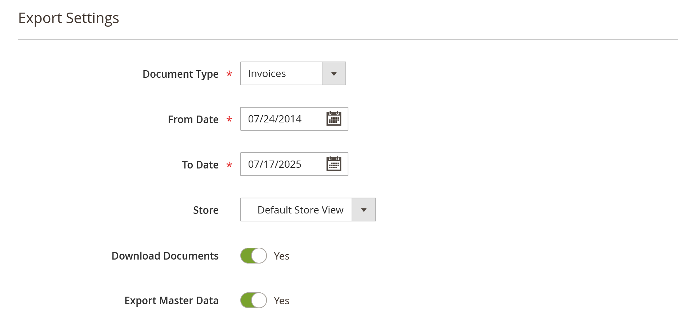
Task: Turn off Export Master Data
Action: coord(253,300)
